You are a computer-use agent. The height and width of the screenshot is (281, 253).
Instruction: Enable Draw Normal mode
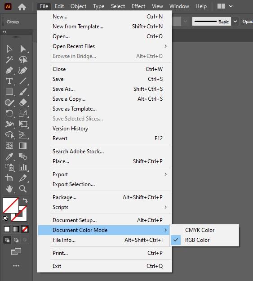coord(7,240)
